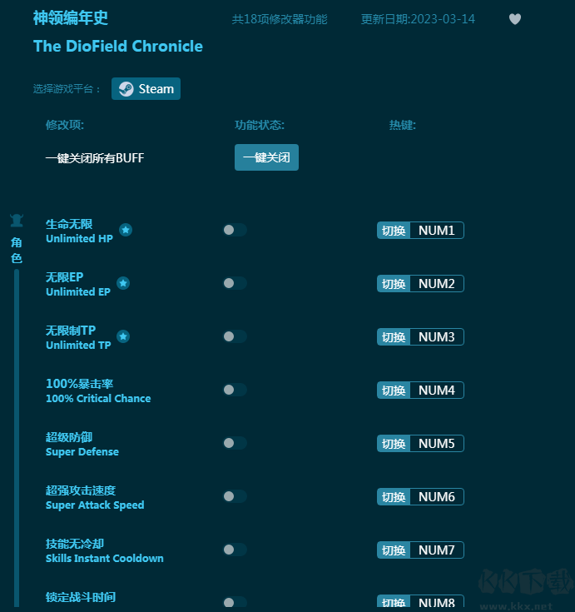Screen dimensions: 575x612
Task: Change the NUM3 hotkey for Unlimited TP
Action: point(436,337)
